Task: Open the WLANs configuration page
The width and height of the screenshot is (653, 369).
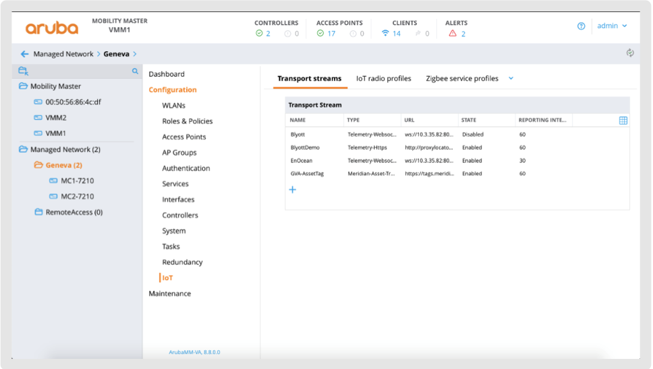Action: 173,106
